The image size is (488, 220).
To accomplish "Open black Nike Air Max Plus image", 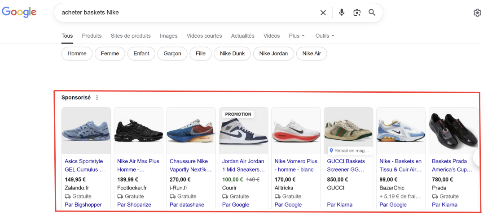I will (x=138, y=130).
